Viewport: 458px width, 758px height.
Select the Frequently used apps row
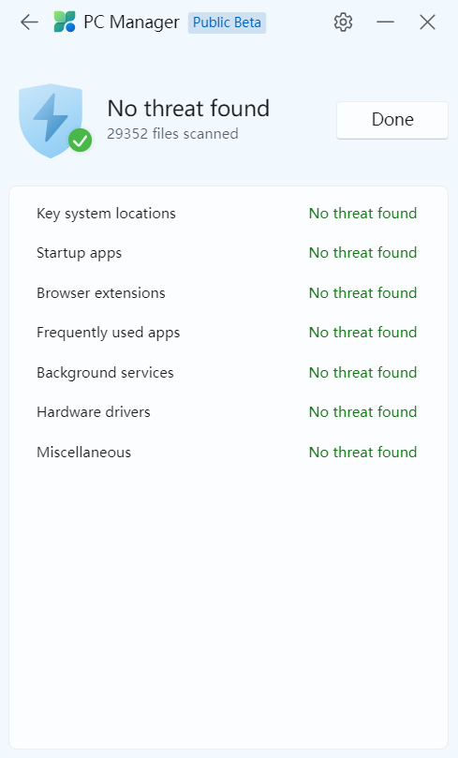click(x=227, y=333)
